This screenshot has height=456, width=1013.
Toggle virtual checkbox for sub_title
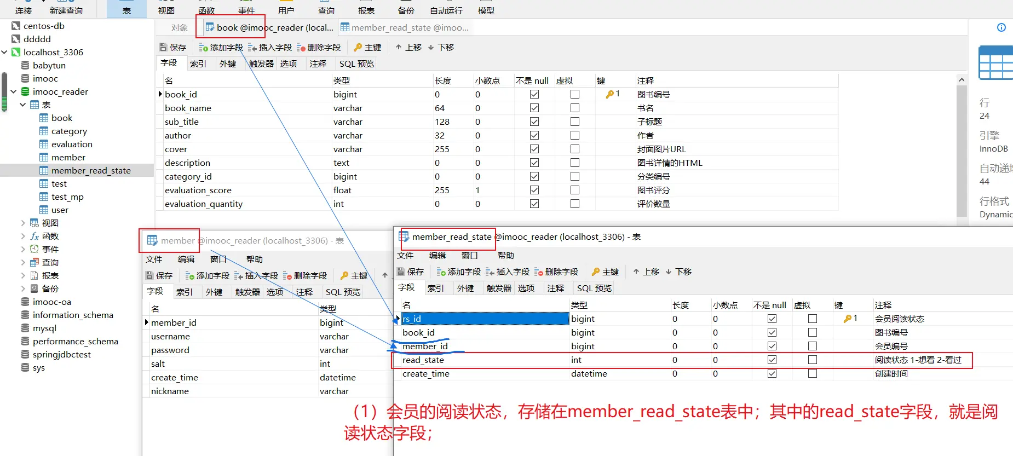(575, 122)
